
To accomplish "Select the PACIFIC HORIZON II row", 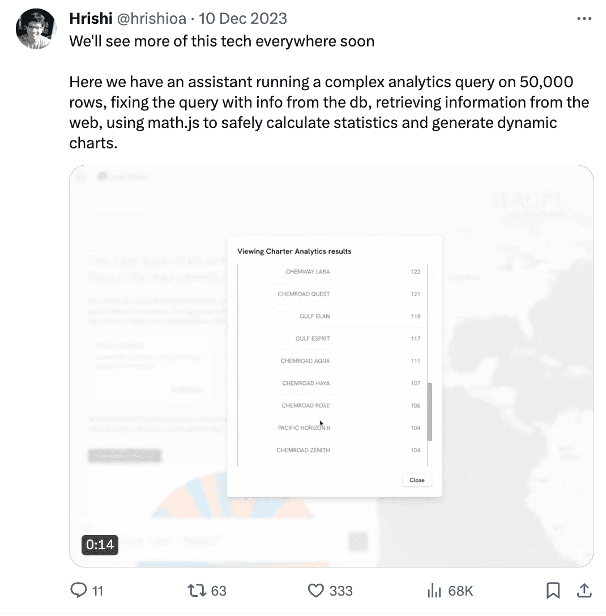I will click(x=332, y=428).
